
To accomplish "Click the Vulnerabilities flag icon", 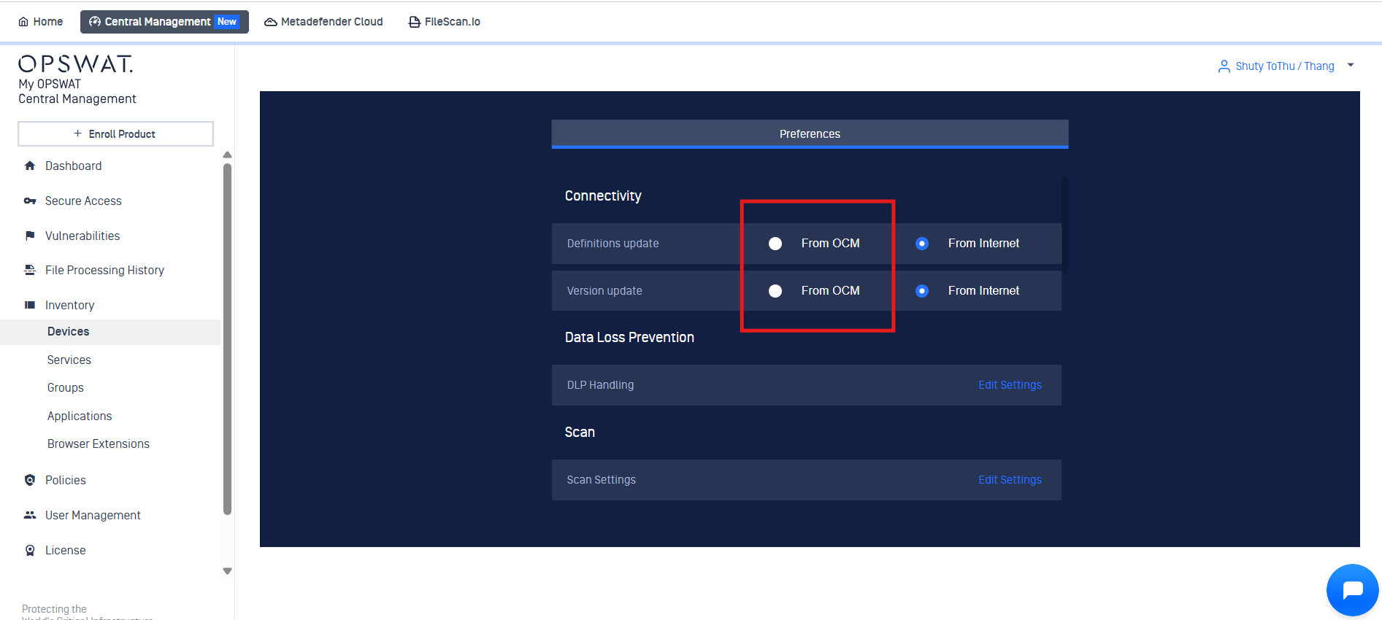I will [30, 236].
